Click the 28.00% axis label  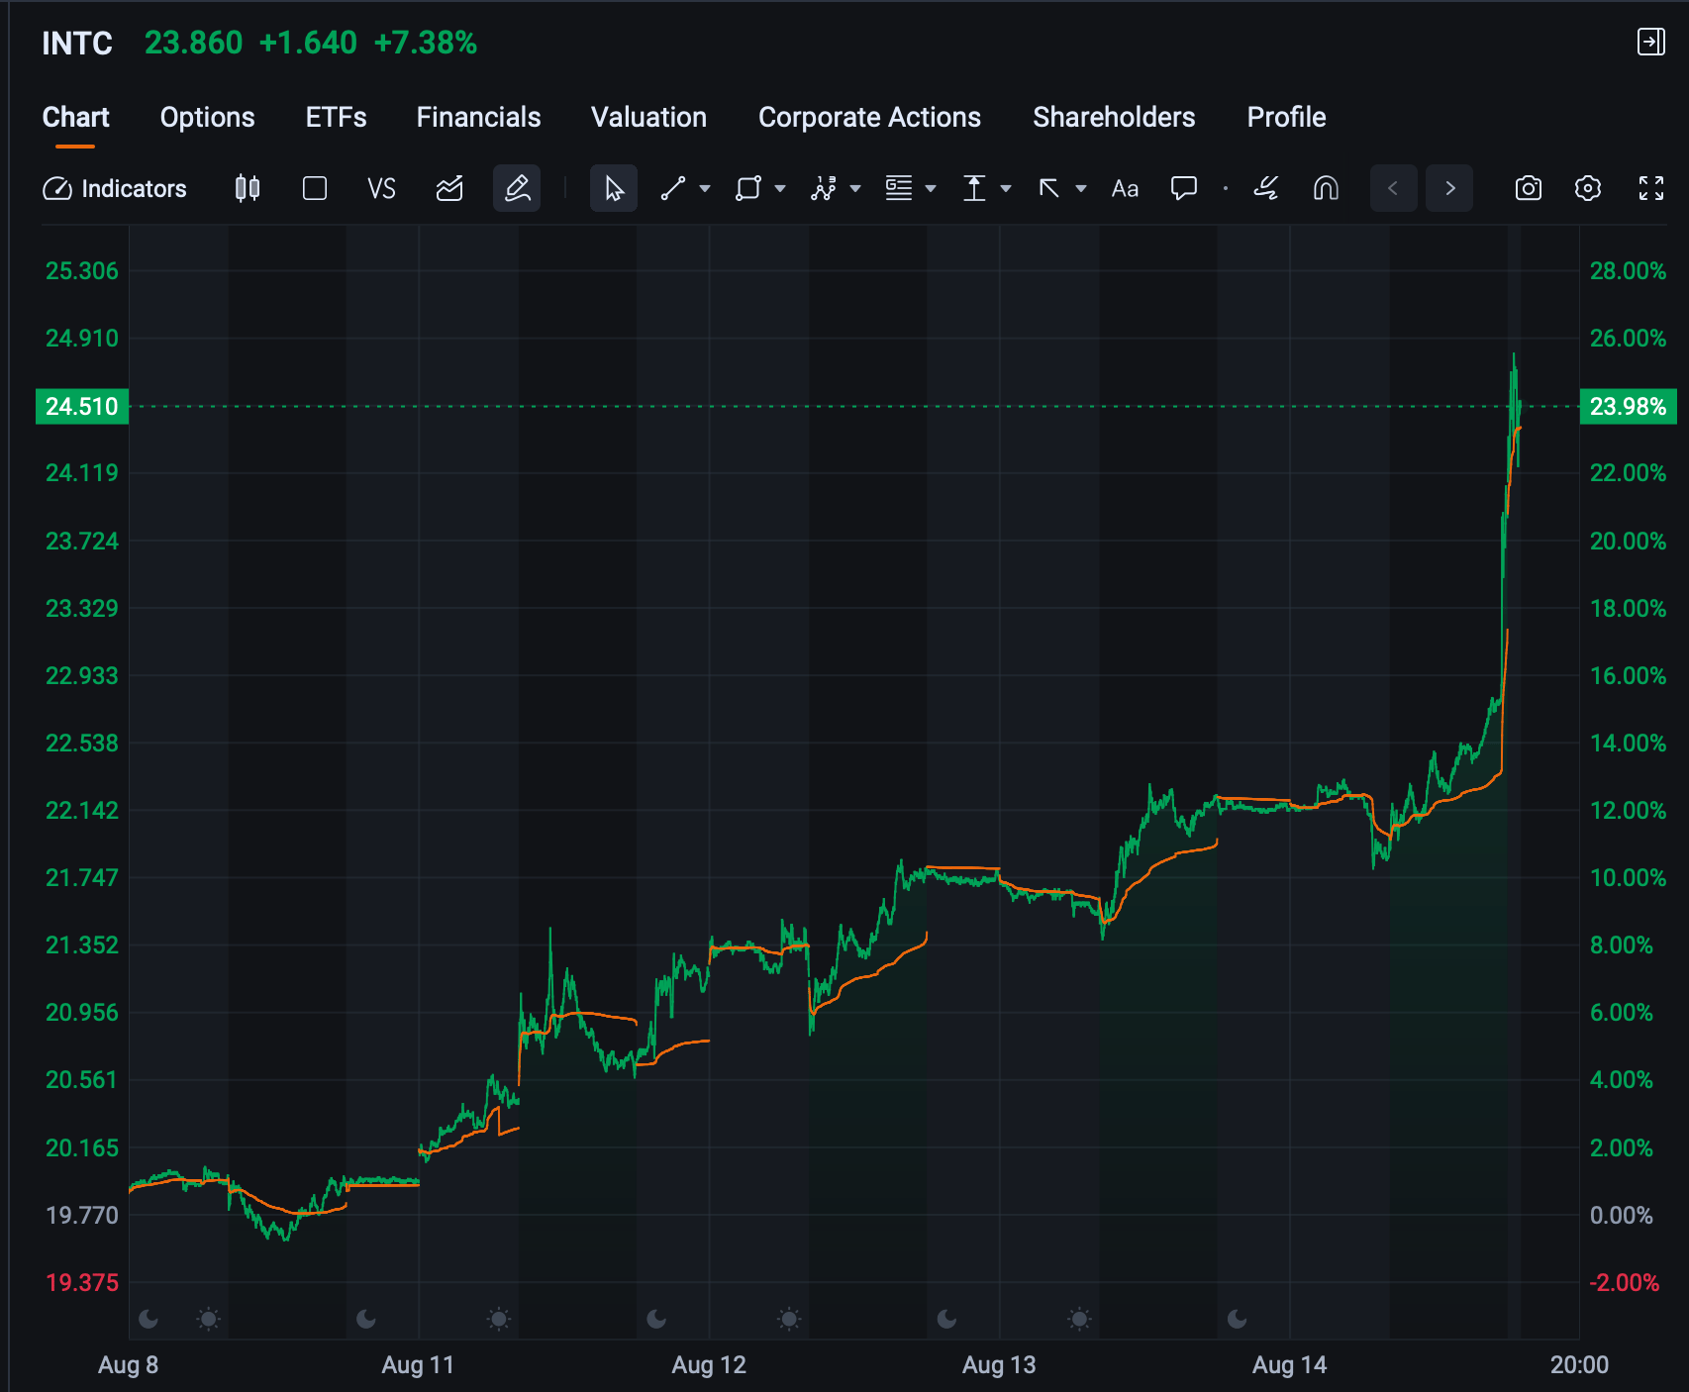tap(1628, 270)
